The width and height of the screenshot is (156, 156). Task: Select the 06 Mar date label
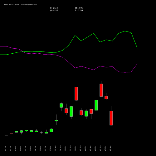click(71, 149)
